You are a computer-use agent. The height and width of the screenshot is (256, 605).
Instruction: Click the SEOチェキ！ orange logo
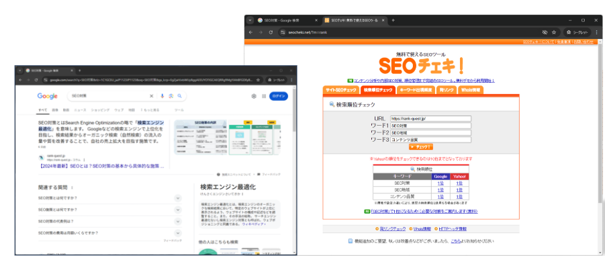coord(420,66)
